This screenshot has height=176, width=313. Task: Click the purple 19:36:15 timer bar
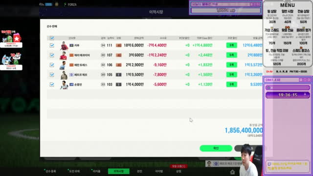pyautogui.click(x=288, y=95)
